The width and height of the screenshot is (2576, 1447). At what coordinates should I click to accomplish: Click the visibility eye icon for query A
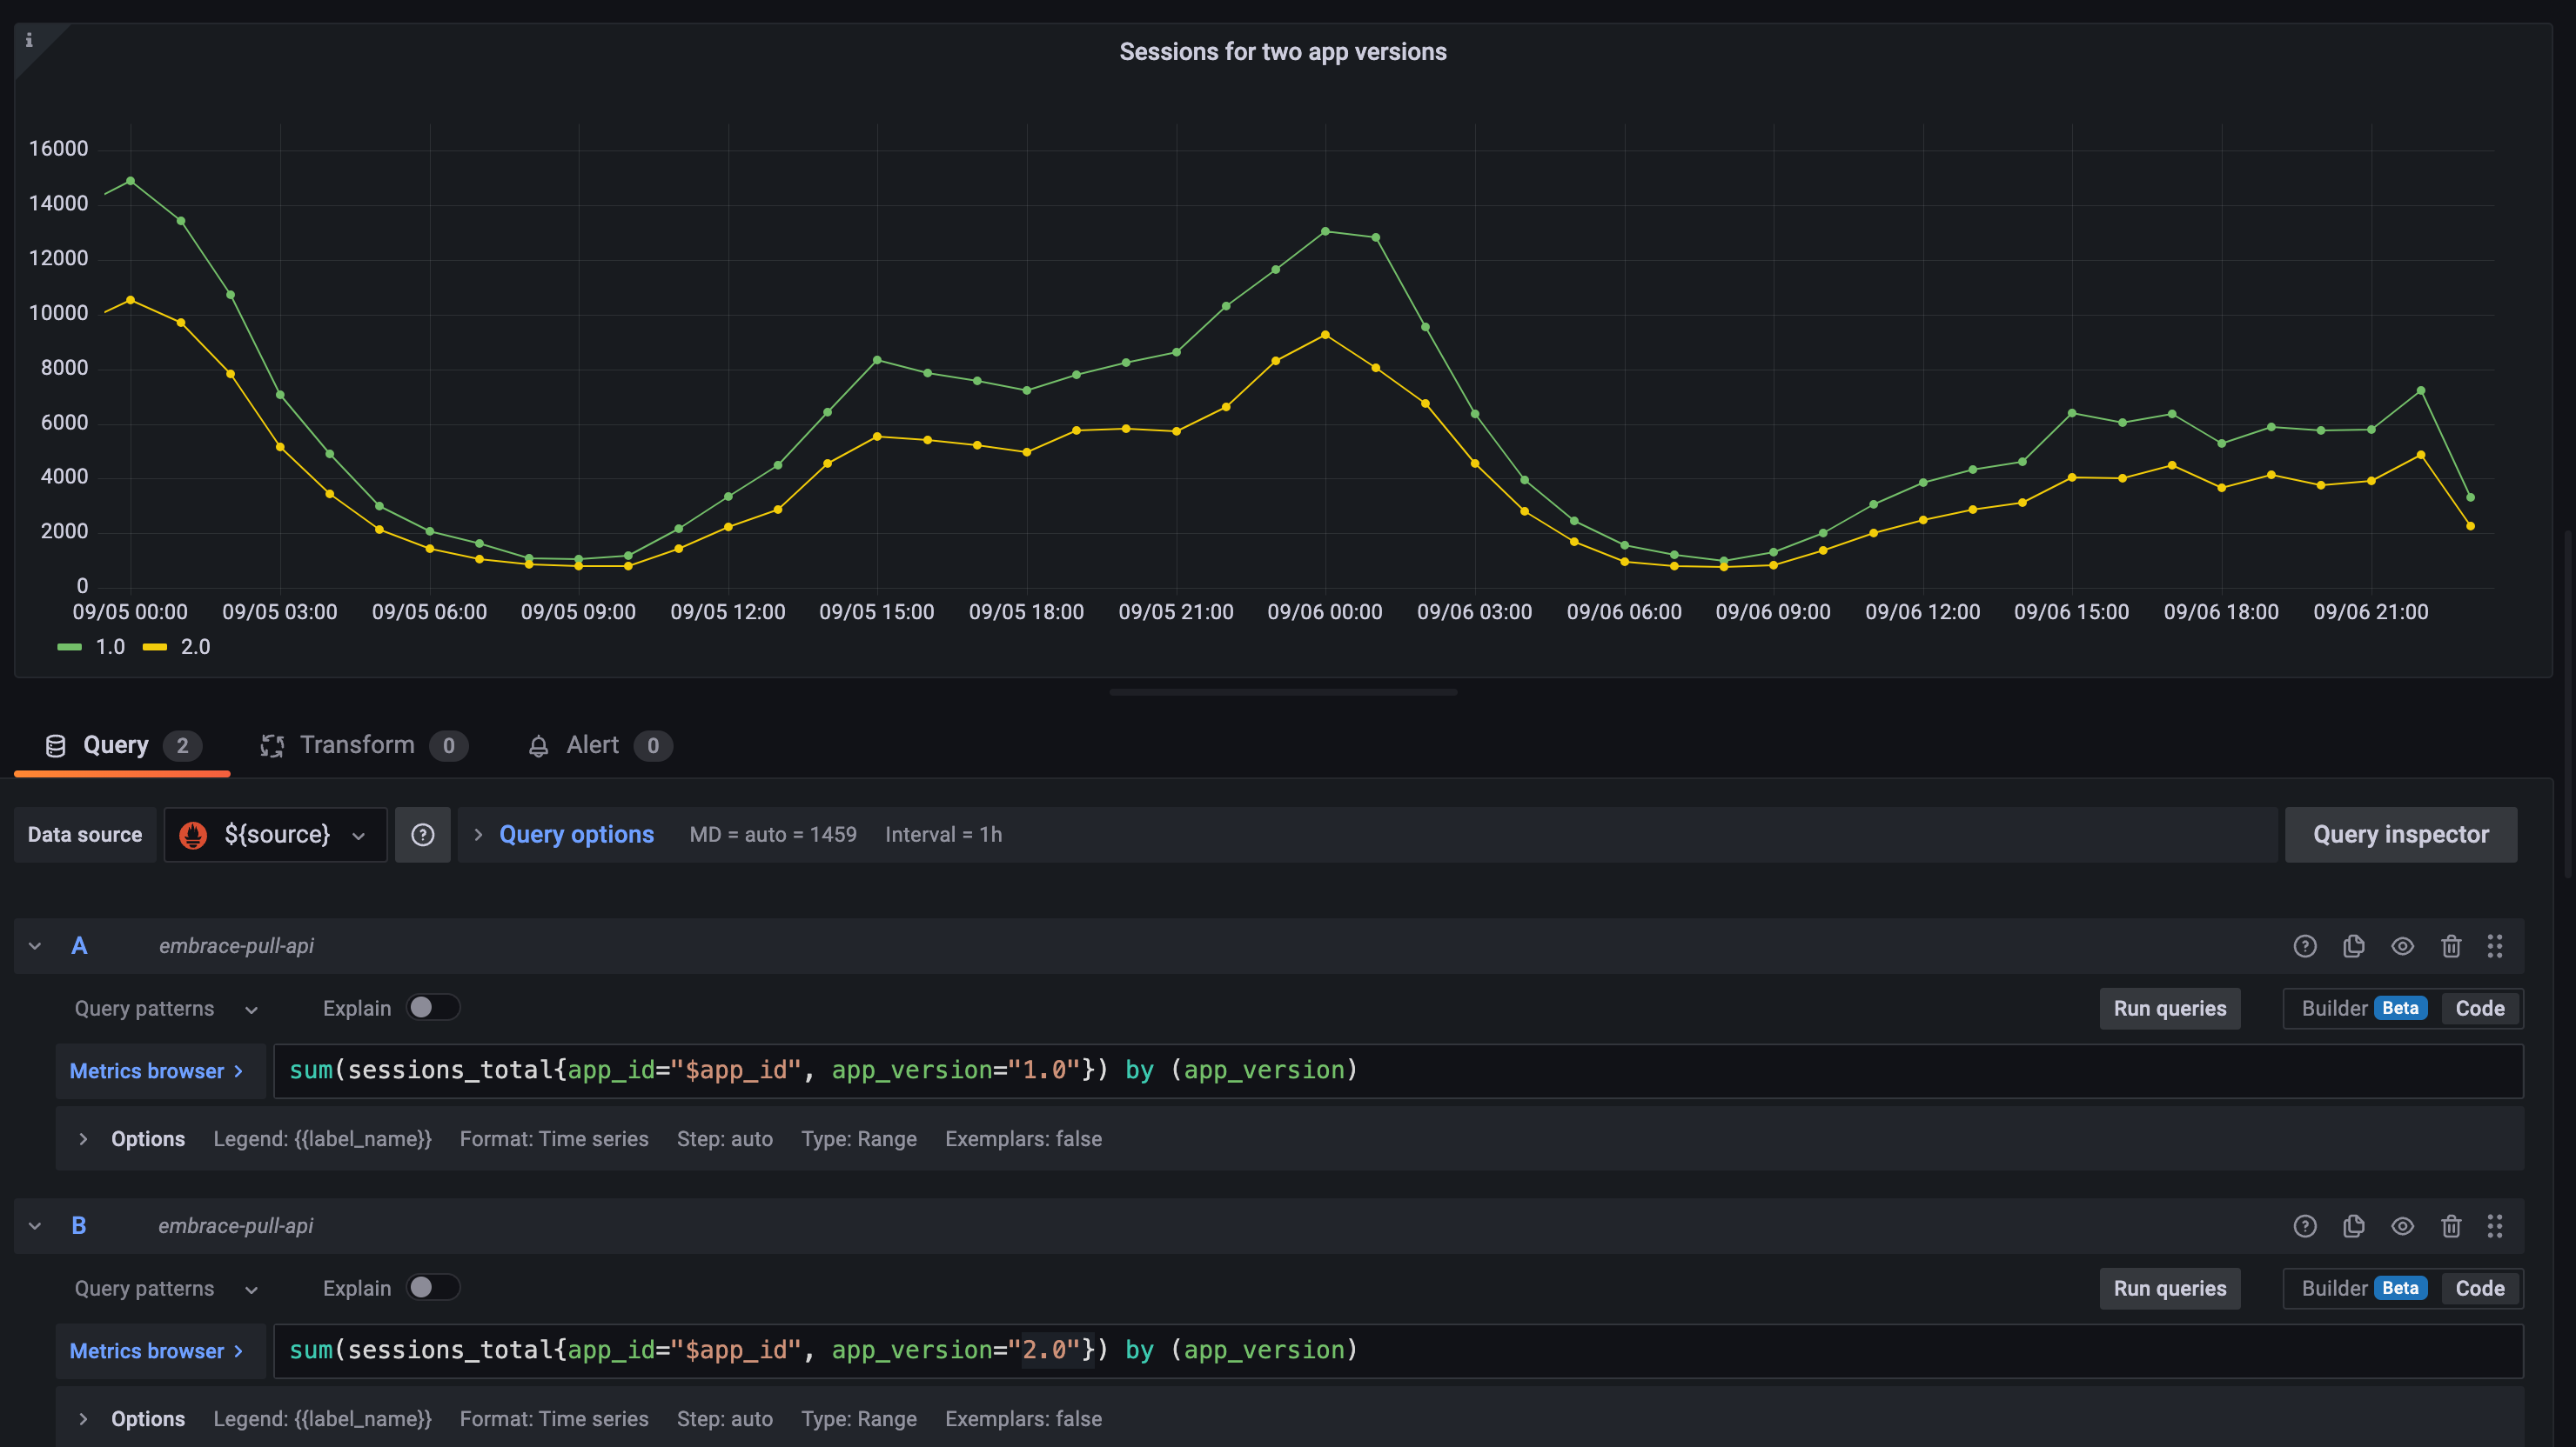[x=2403, y=945]
